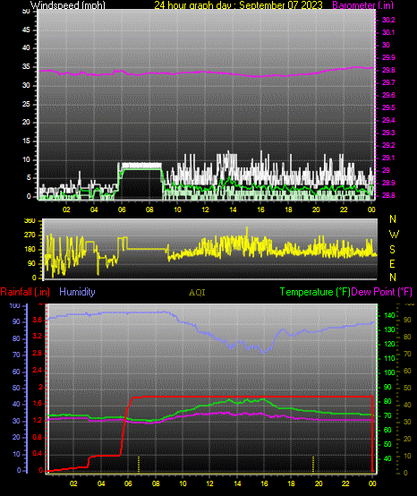Viewport: 417px width, 496px height.
Task: Click the 16 hour label under windspeed chart
Action: tap(260, 210)
